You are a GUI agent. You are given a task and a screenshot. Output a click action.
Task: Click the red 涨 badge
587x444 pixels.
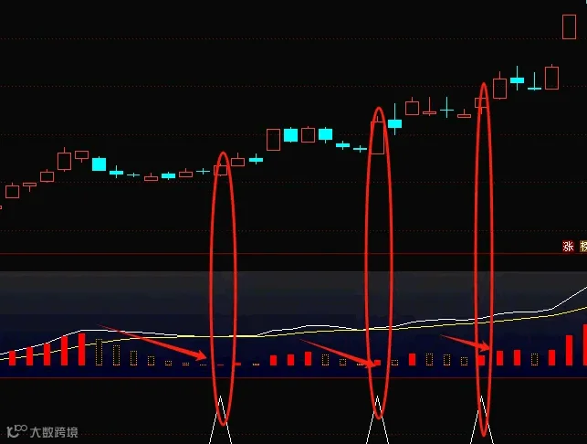coord(568,246)
